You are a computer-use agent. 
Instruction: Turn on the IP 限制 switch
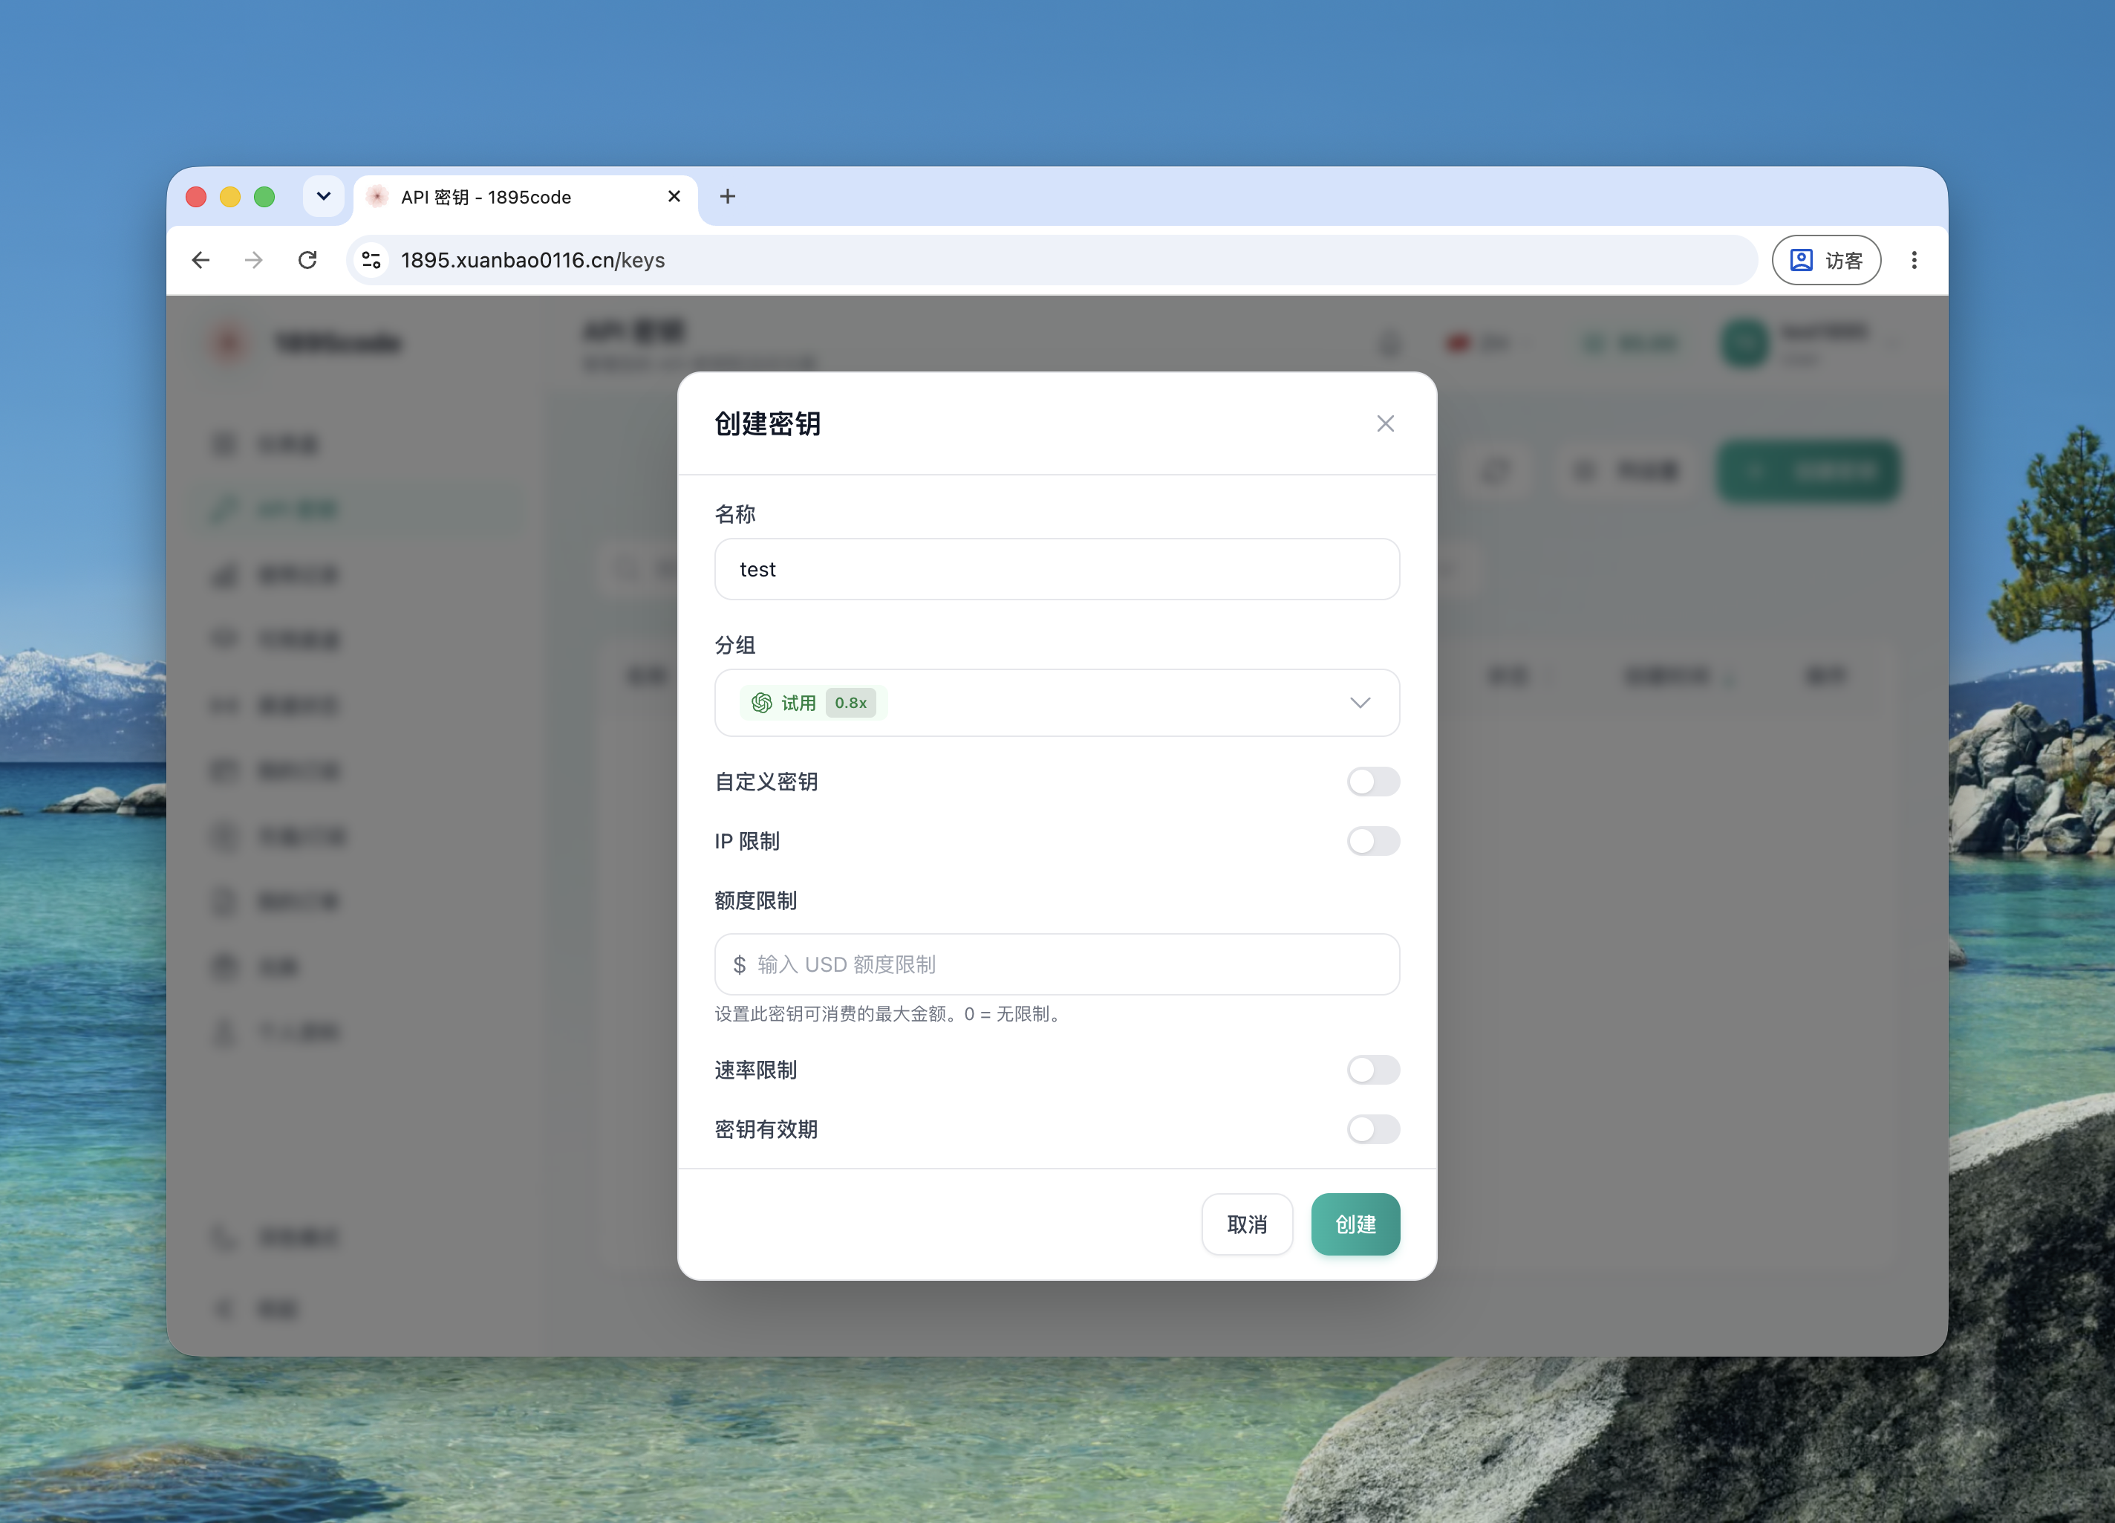(x=1372, y=841)
